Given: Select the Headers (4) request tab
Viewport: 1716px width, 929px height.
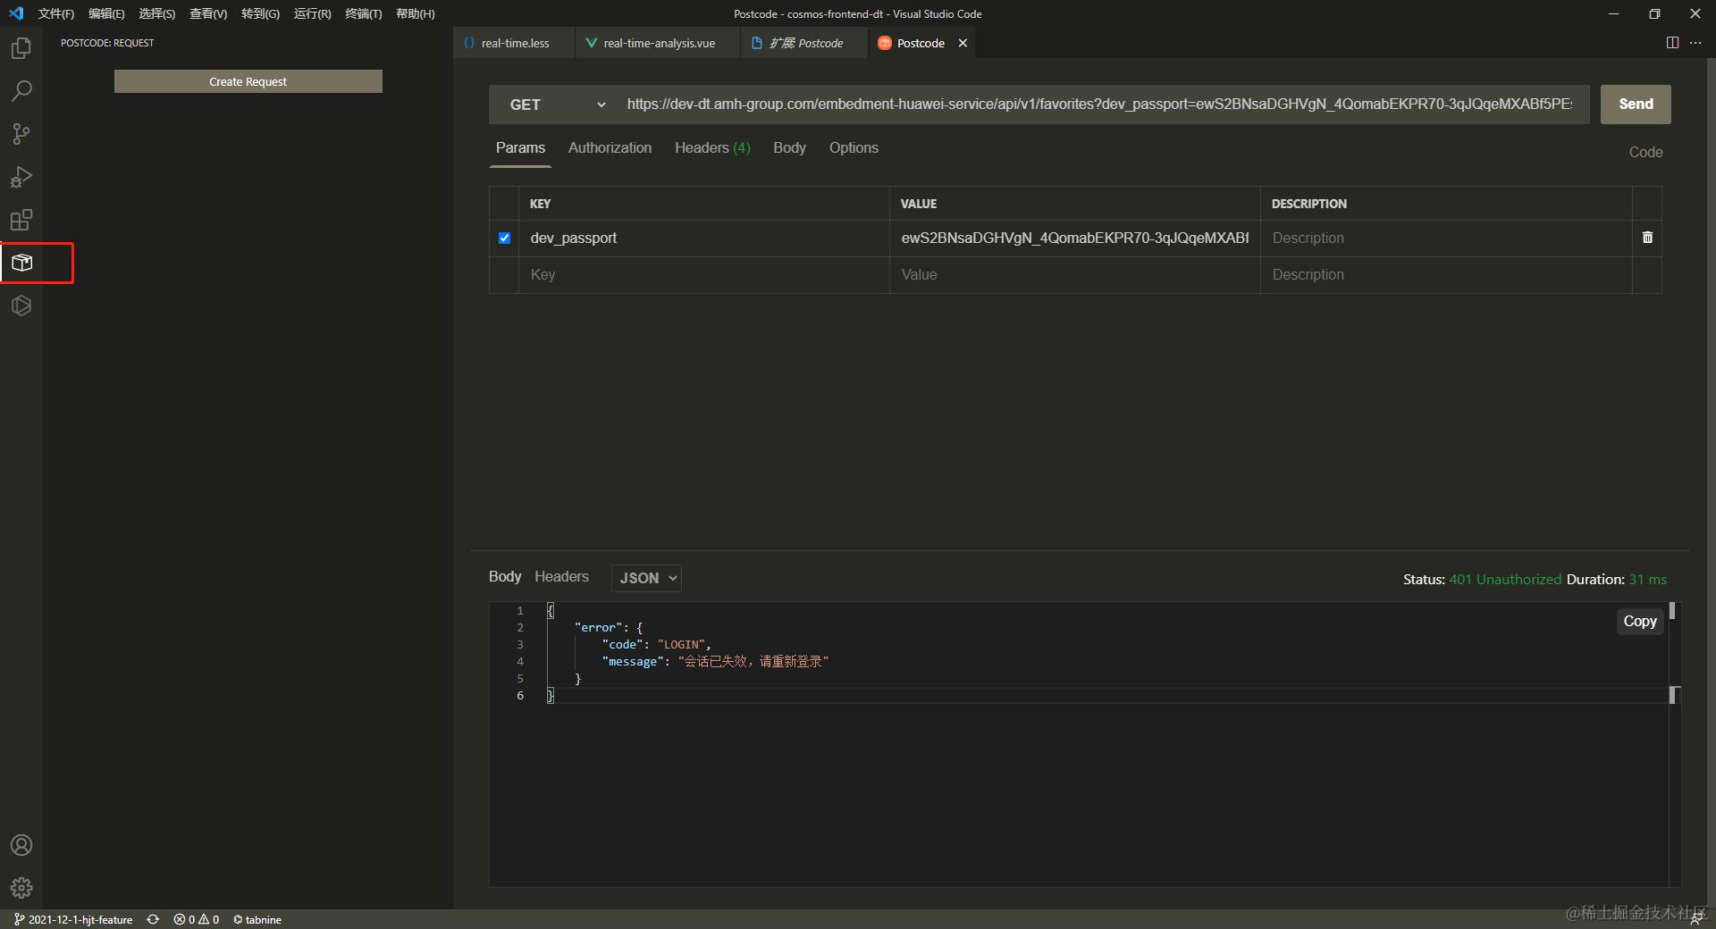Looking at the screenshot, I should [712, 148].
